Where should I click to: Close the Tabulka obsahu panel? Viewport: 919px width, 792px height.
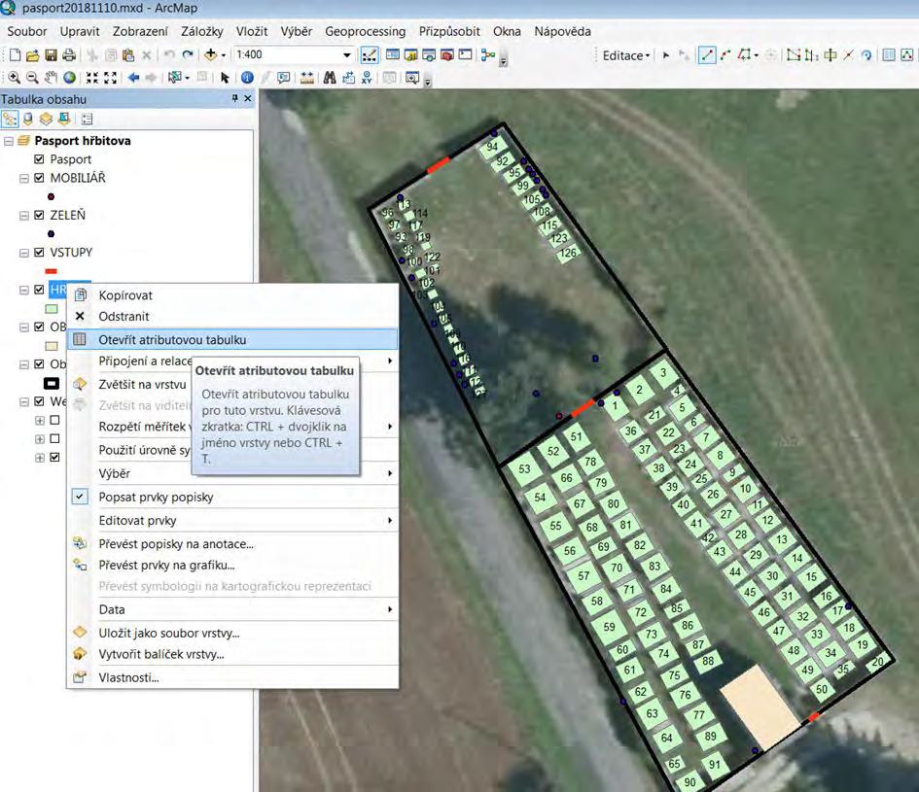[x=247, y=98]
